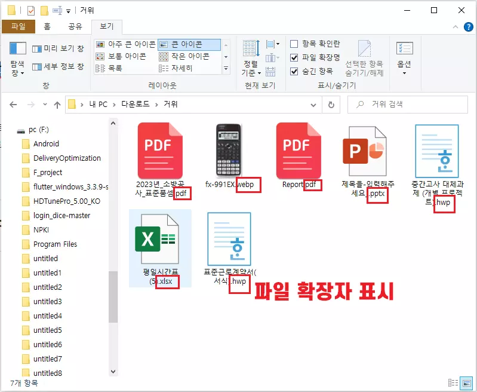
Task: Select the 보기 ribbon tab
Action: click(107, 26)
